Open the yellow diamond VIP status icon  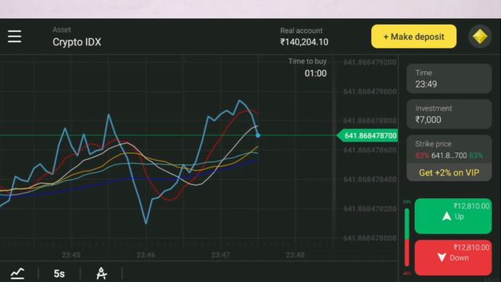[x=480, y=37]
